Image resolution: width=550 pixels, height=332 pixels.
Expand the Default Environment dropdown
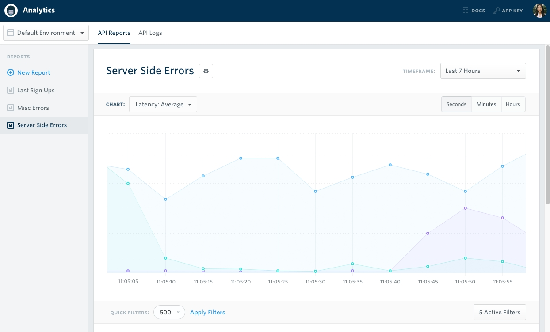(x=46, y=33)
